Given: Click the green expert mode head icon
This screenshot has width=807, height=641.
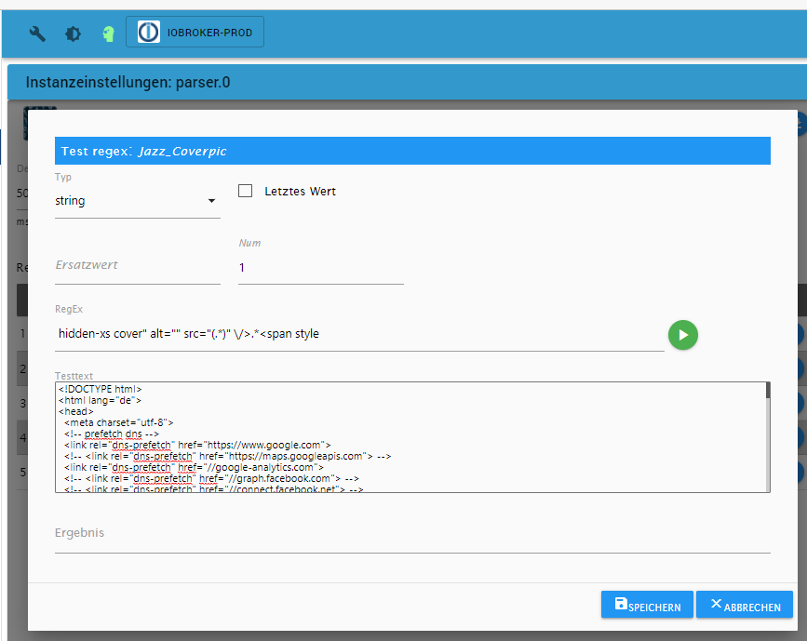Looking at the screenshot, I should coord(108,33).
